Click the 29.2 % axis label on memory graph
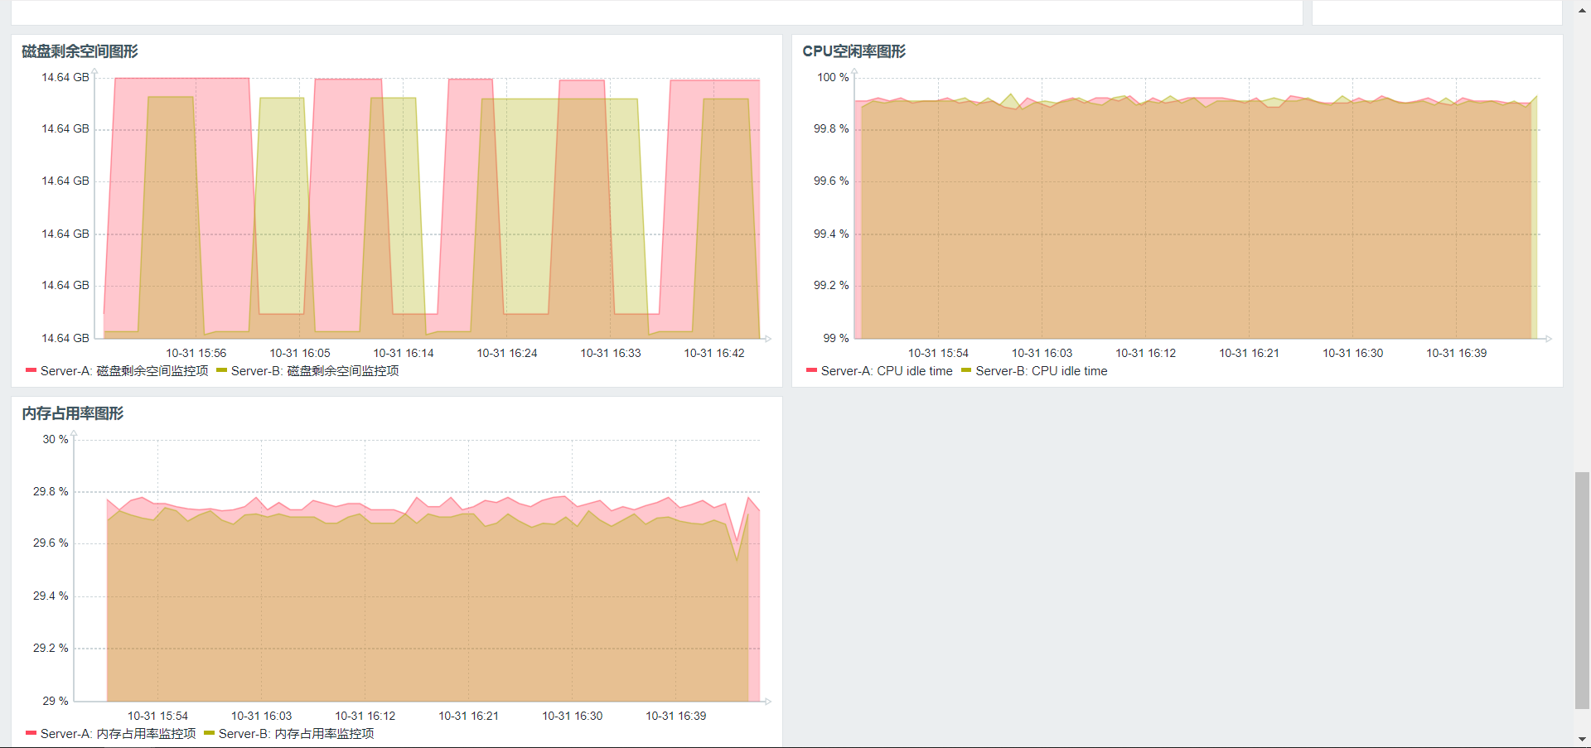The image size is (1591, 748). click(51, 648)
